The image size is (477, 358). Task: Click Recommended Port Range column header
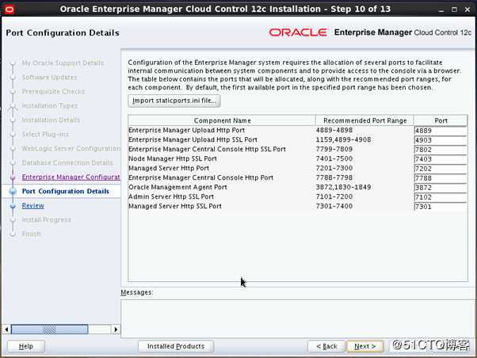[364, 120]
